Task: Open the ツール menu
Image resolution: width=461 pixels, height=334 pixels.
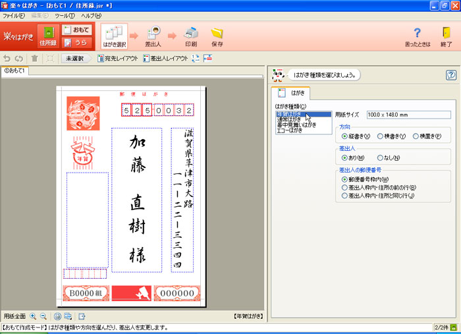Action: tap(65, 15)
